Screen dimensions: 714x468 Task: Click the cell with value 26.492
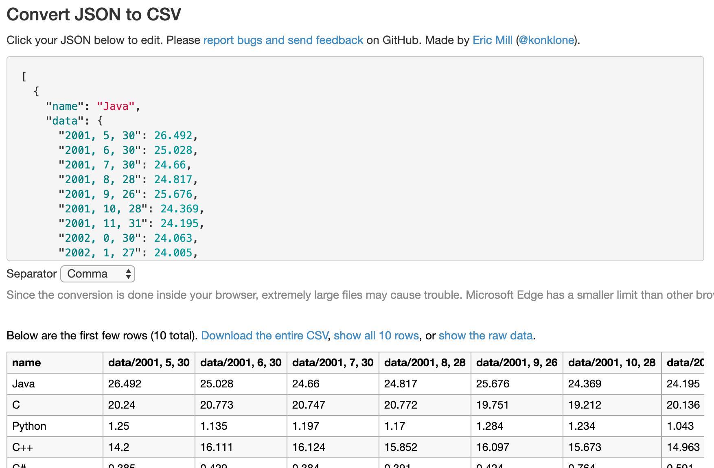(x=125, y=384)
